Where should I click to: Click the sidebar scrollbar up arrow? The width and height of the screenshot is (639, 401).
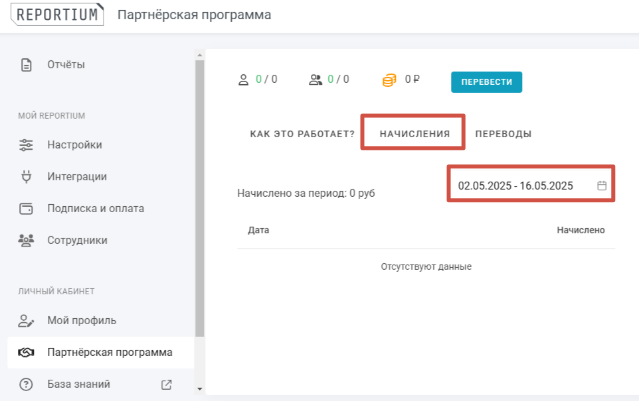click(199, 55)
